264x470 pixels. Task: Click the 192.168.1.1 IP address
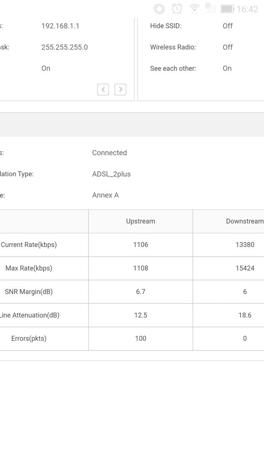point(60,26)
